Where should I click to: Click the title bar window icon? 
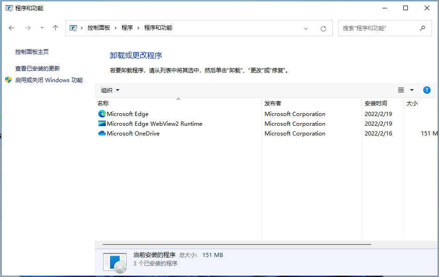(x=9, y=8)
